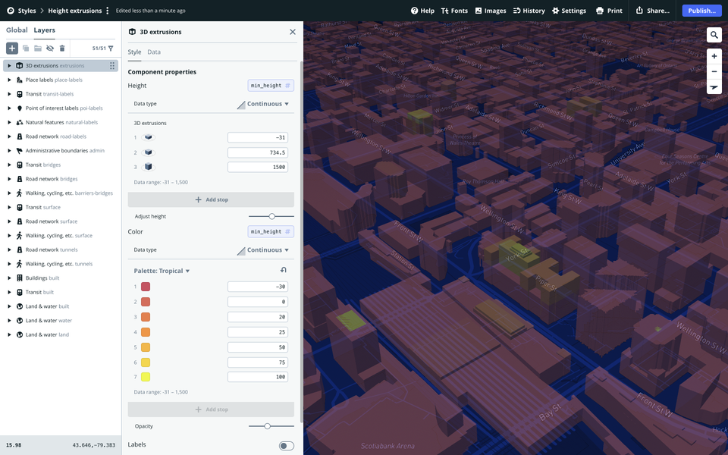Viewport: 728px width, 455px height.
Task: Reset the map bearing with compass
Action: 714,87
